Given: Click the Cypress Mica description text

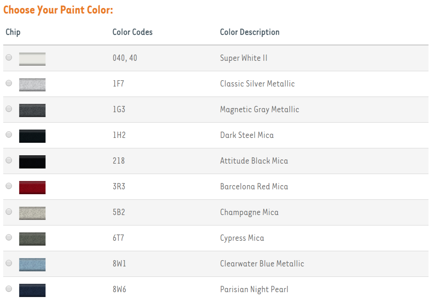Looking at the screenshot, I should tap(242, 238).
